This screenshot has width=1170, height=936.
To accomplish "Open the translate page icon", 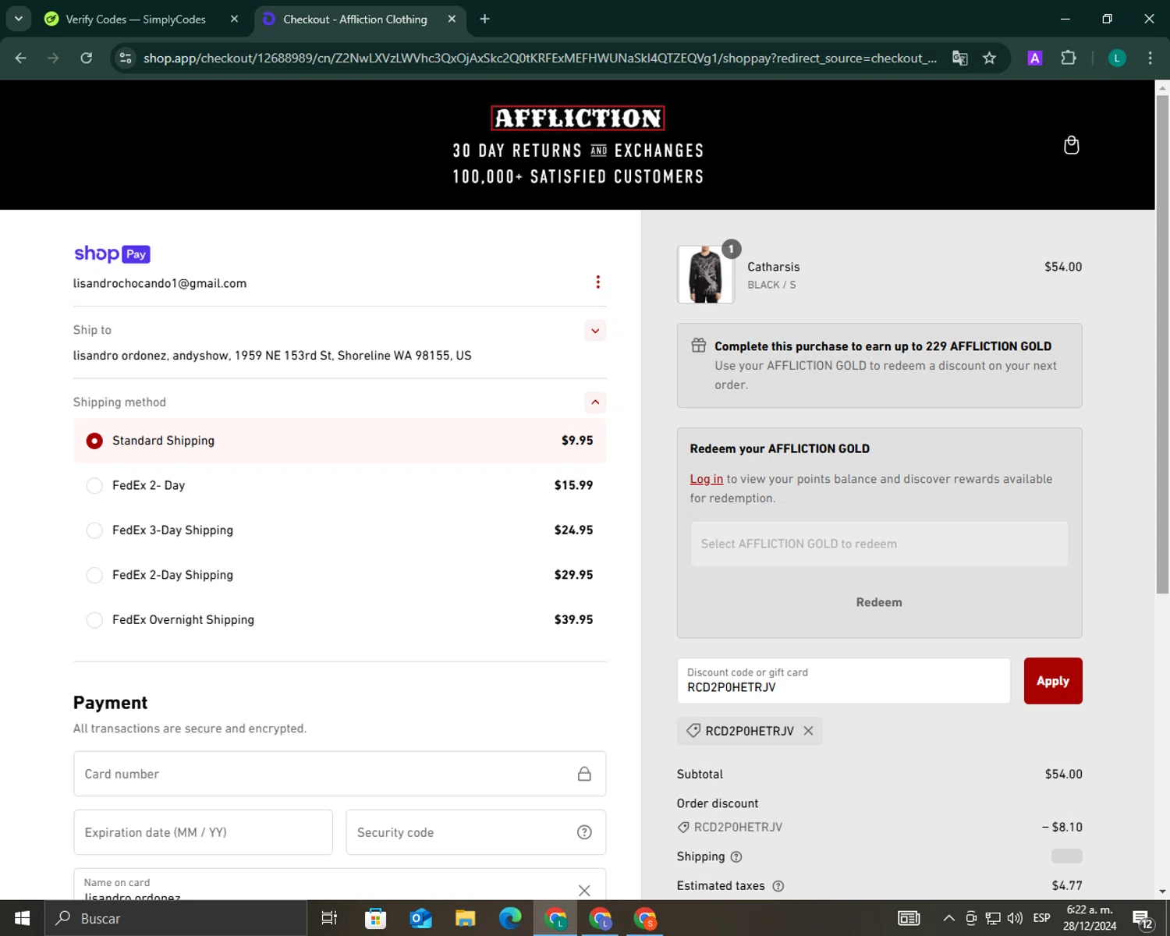I will 960,58.
